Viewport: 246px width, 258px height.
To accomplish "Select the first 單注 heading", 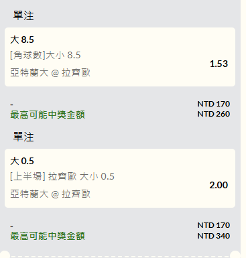I will [23, 15].
